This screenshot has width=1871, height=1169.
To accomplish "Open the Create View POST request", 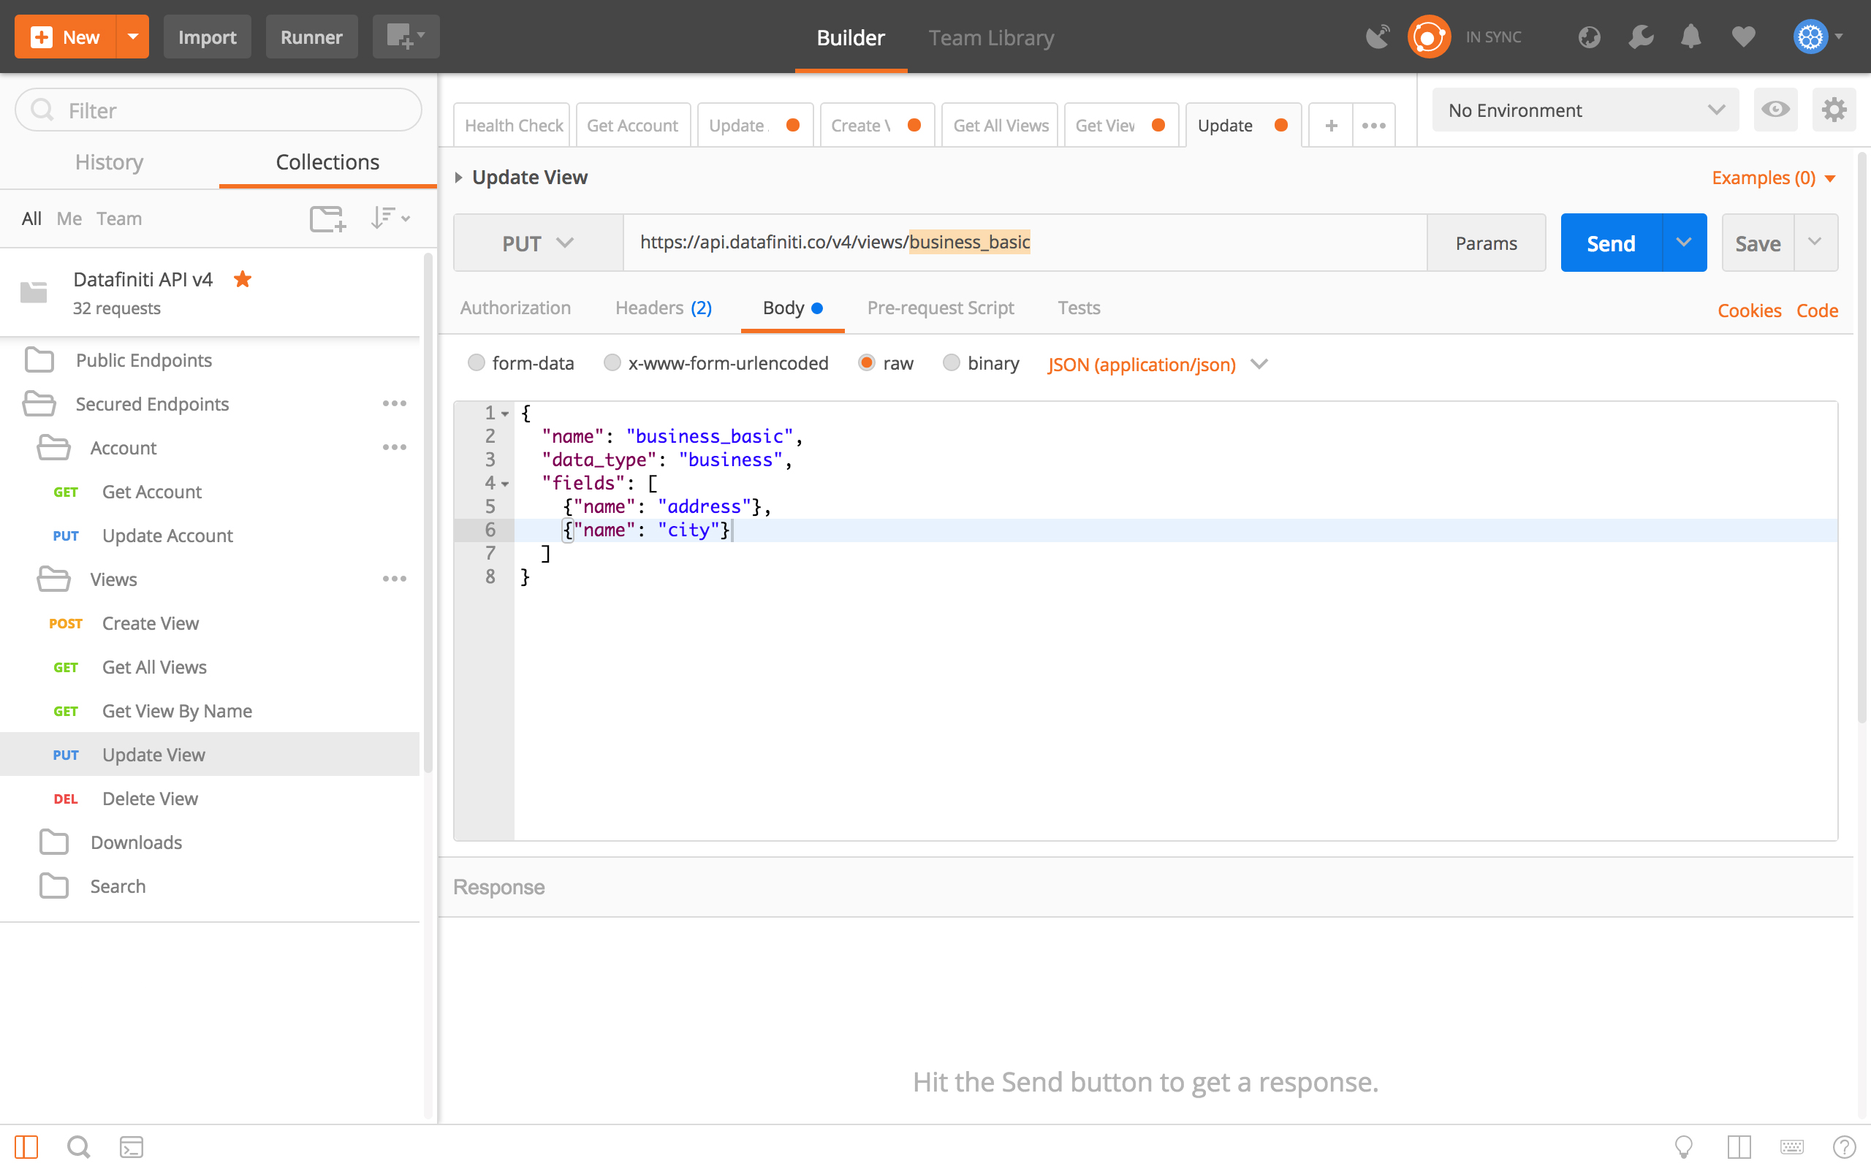I will click(x=210, y=623).
